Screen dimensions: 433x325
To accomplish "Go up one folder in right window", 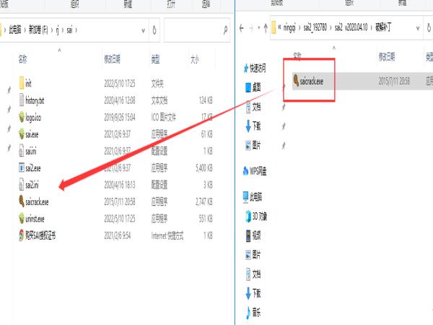I will 266,27.
